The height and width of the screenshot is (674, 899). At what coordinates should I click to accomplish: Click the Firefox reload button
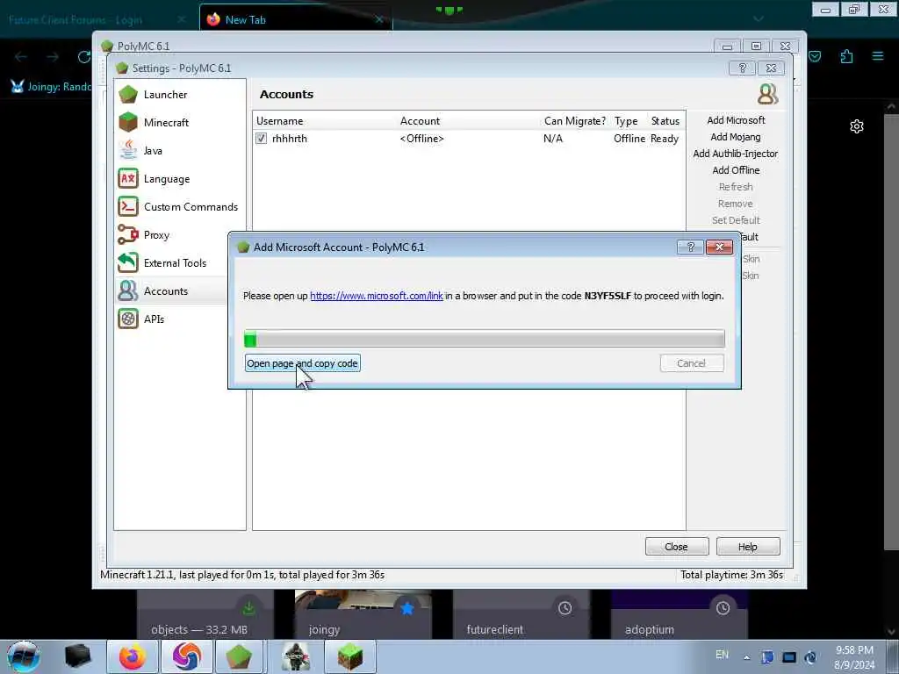click(x=84, y=57)
